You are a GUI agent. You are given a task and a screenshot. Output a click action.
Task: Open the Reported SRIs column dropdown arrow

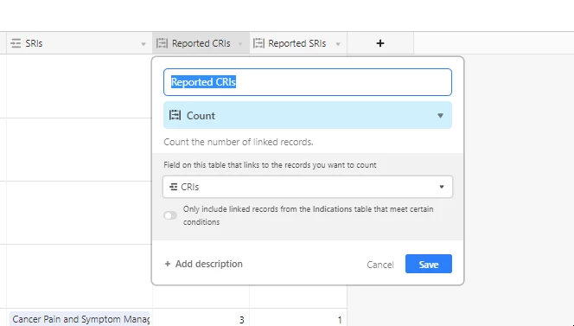pos(338,44)
